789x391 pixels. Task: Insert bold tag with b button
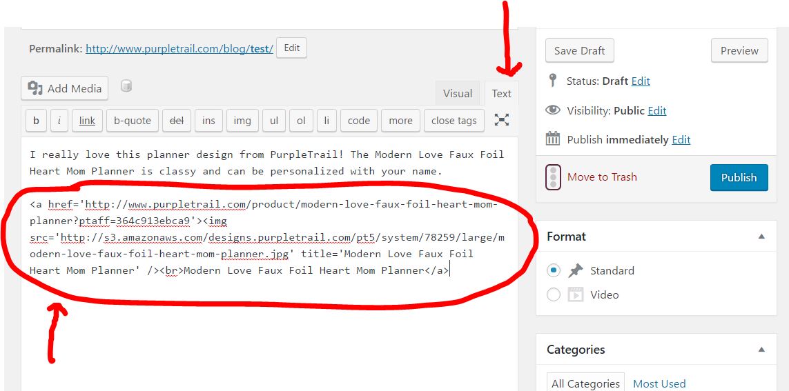pos(36,121)
